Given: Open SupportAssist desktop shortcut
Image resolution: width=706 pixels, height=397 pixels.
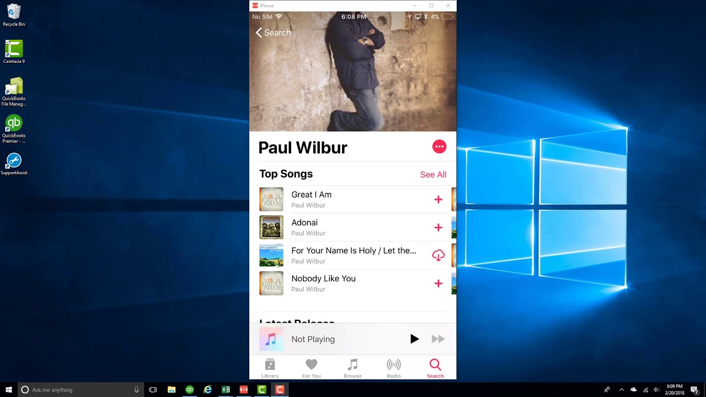Looking at the screenshot, I should point(14,164).
